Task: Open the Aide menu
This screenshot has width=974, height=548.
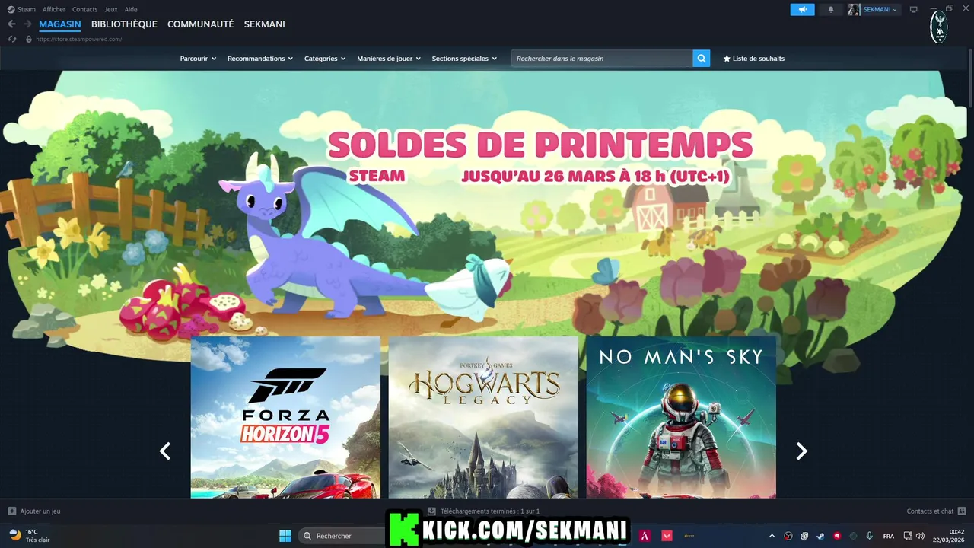Action: (131, 9)
